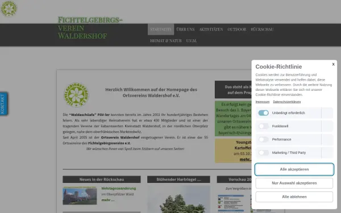Click the Fichtelgebirgsverein Waldershof site title
The height and width of the screenshot is (213, 341).
coord(90,28)
